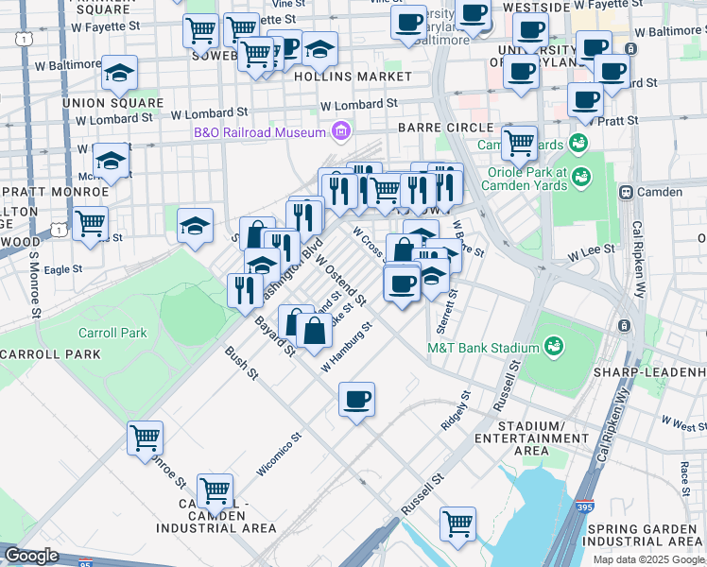707x567 pixels.
Task: Click Oriole Park at Camden Yards marker
Action: pos(581,178)
